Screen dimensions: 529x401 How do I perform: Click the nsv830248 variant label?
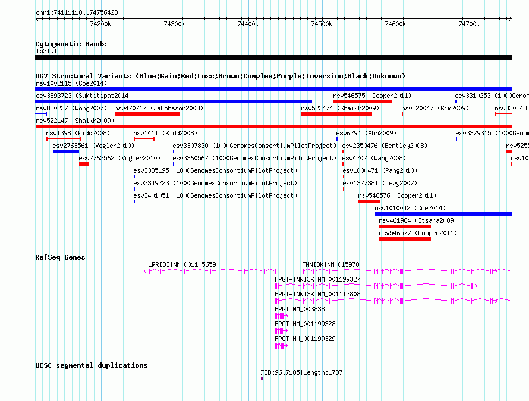pos(511,108)
